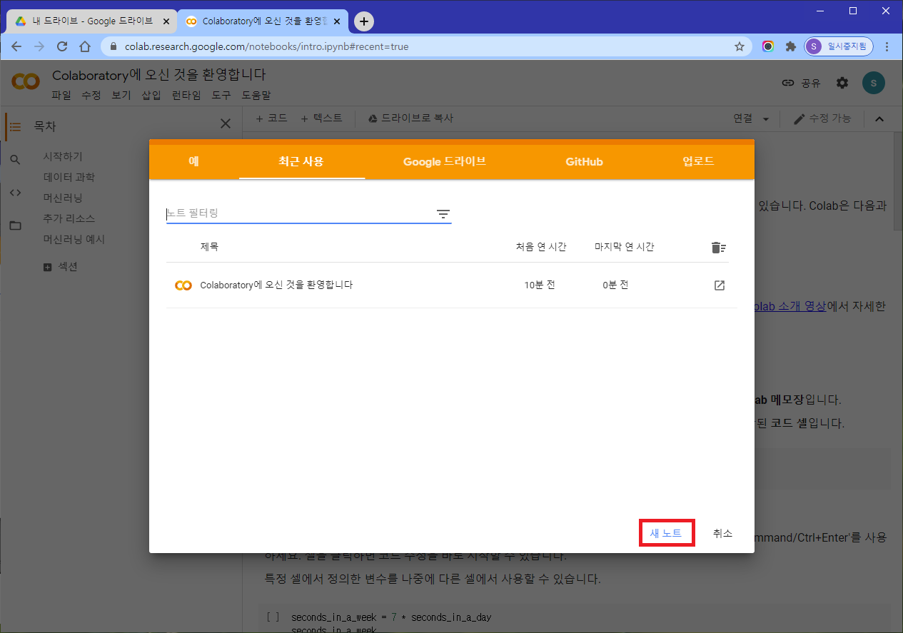Close the 목차 panel with X
The width and height of the screenshot is (903, 633).
point(226,123)
